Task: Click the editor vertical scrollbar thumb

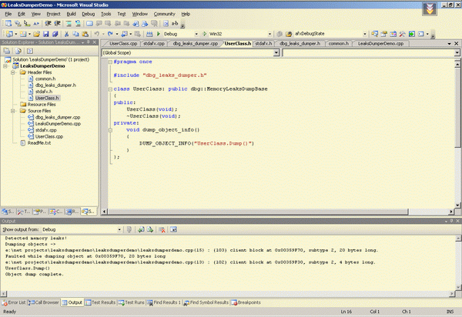Action: 457,108
